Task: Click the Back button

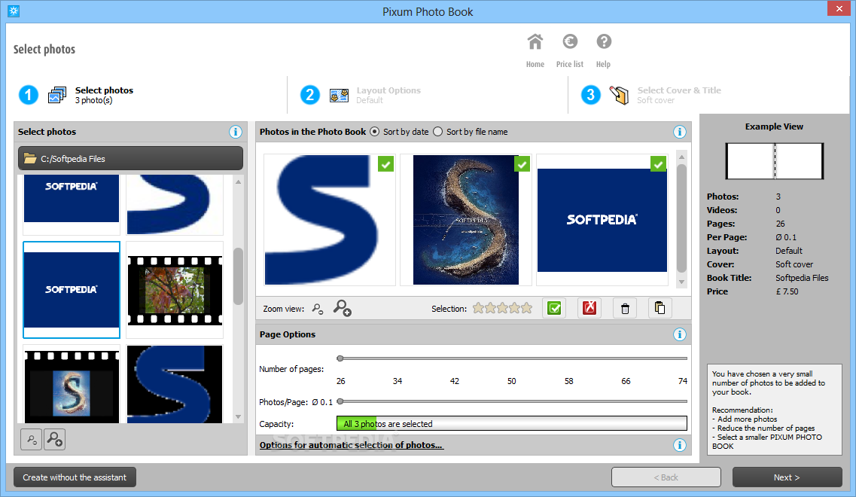Action: coord(666,477)
